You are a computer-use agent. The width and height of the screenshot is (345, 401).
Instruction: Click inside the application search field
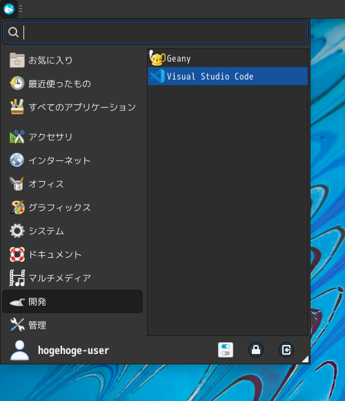pos(155,32)
